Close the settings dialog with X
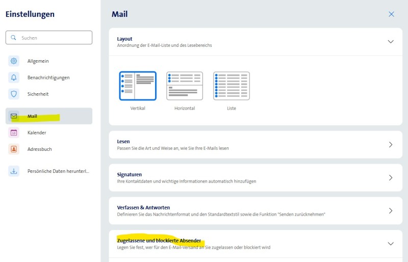This screenshot has width=408, height=262. 391,14
